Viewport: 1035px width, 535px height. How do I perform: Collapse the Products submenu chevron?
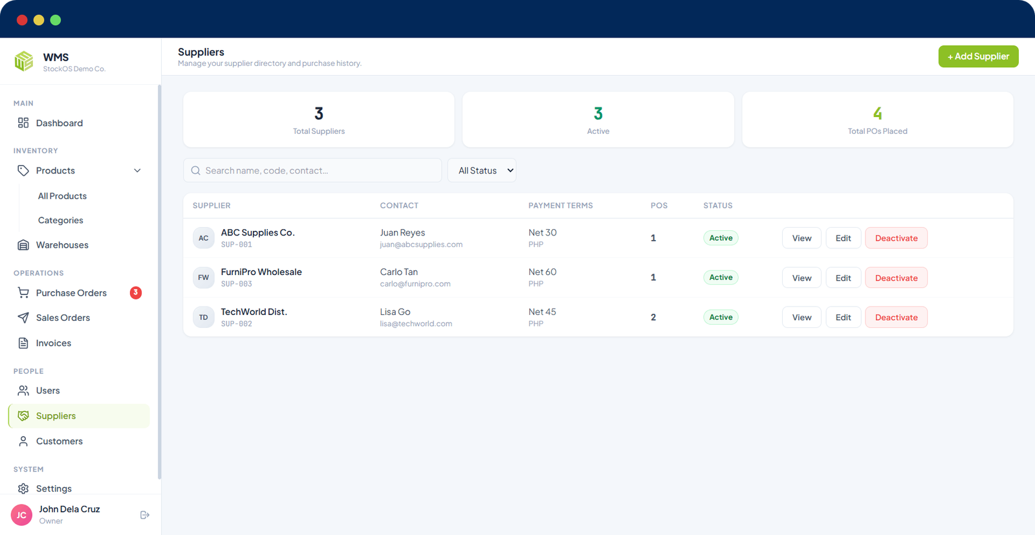[137, 171]
